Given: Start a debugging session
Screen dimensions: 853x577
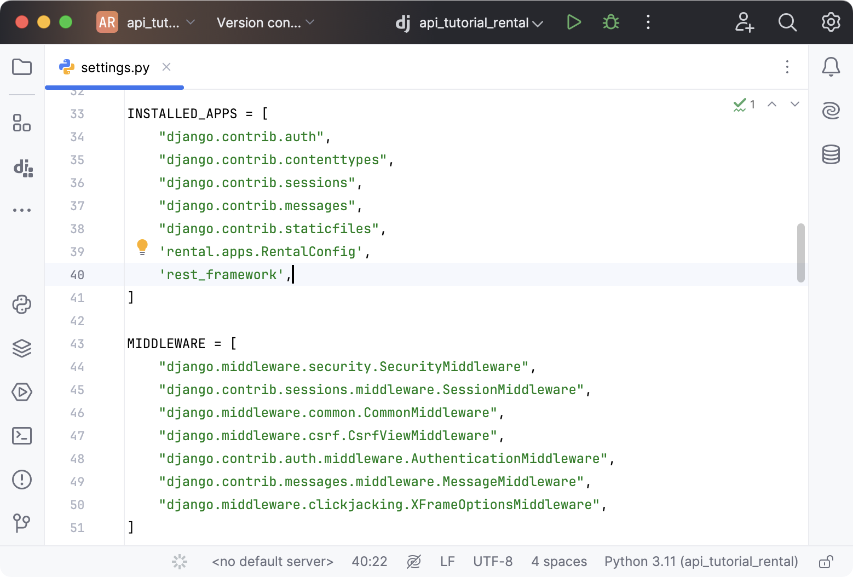Looking at the screenshot, I should click(610, 22).
